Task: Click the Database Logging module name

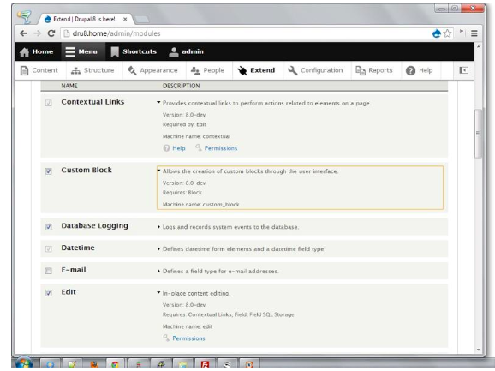Action: coord(95,225)
